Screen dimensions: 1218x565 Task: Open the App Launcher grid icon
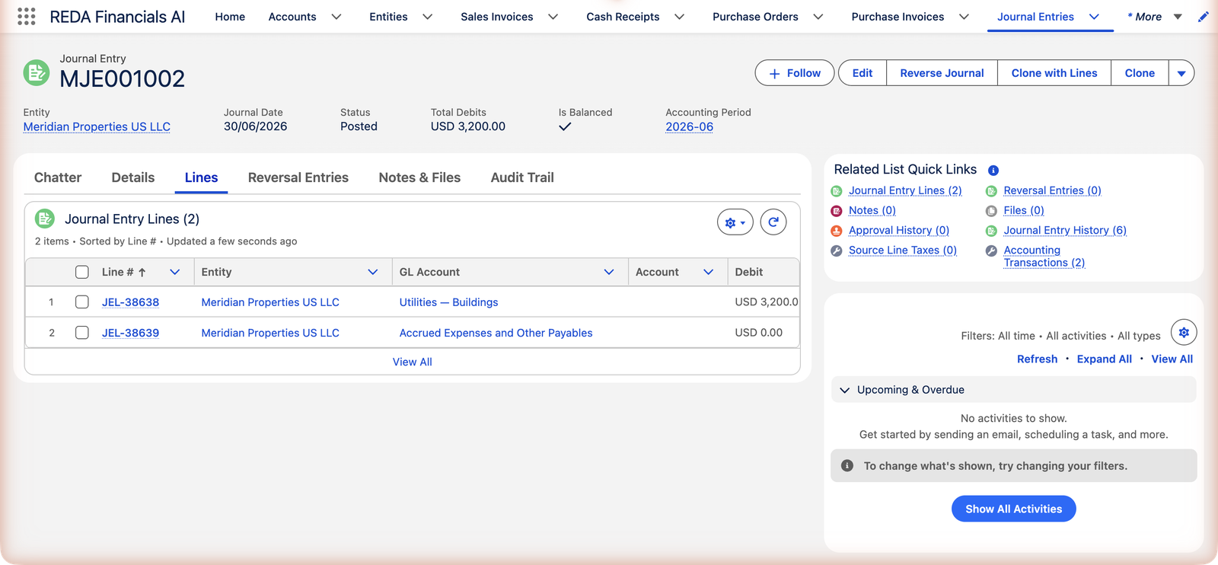point(27,17)
